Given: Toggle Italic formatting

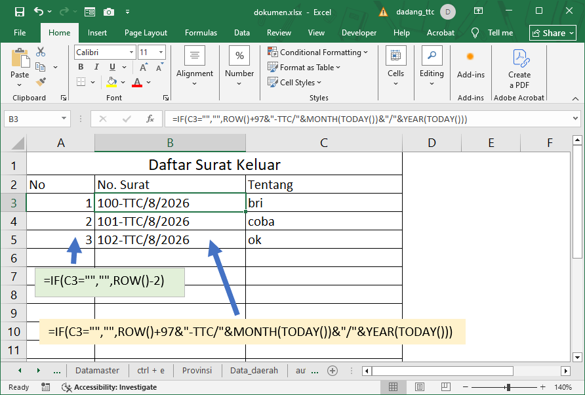Looking at the screenshot, I should (96, 67).
